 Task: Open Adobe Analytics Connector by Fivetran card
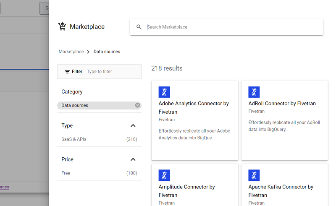194,120
